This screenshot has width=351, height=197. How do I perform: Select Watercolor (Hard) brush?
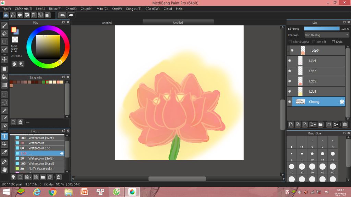[x=39, y=163]
